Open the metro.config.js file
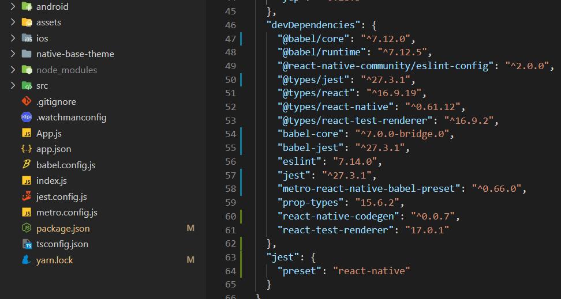 [67, 213]
